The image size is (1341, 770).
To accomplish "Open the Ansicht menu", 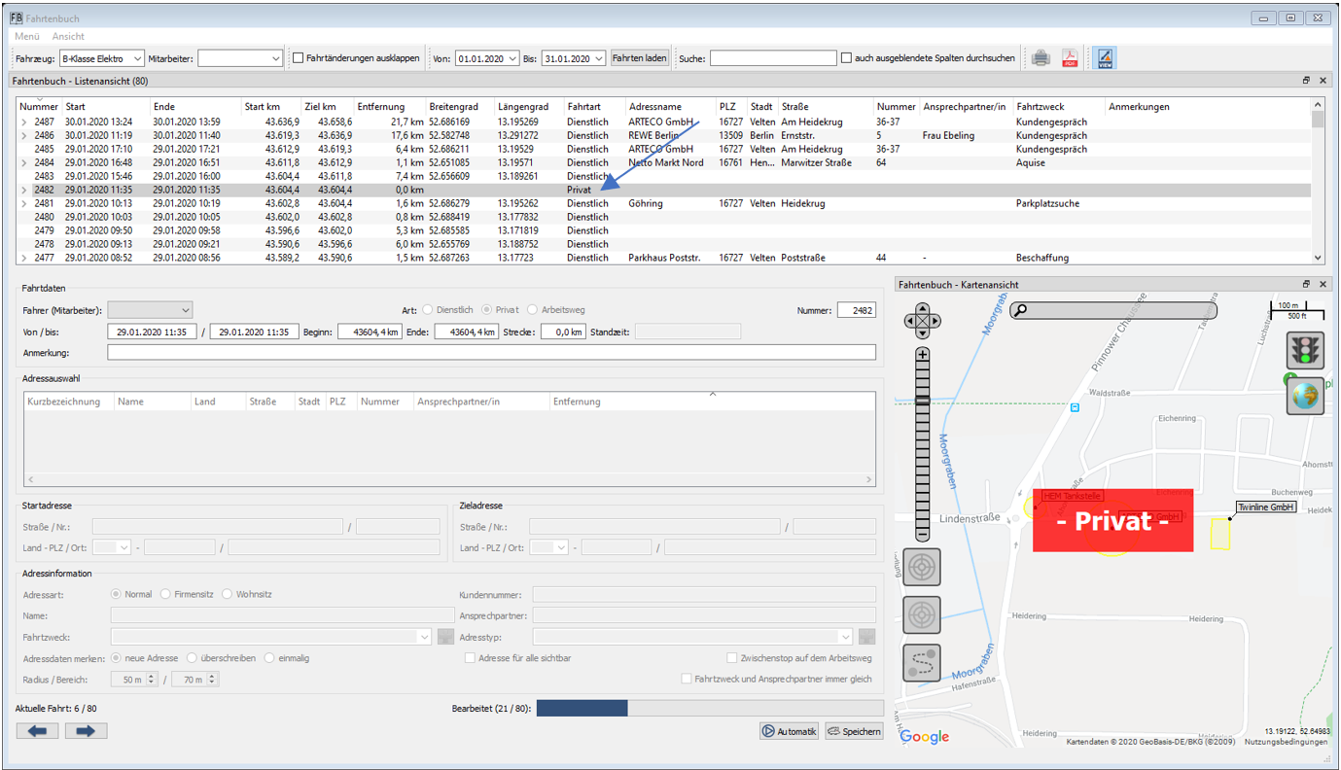I will pos(68,36).
